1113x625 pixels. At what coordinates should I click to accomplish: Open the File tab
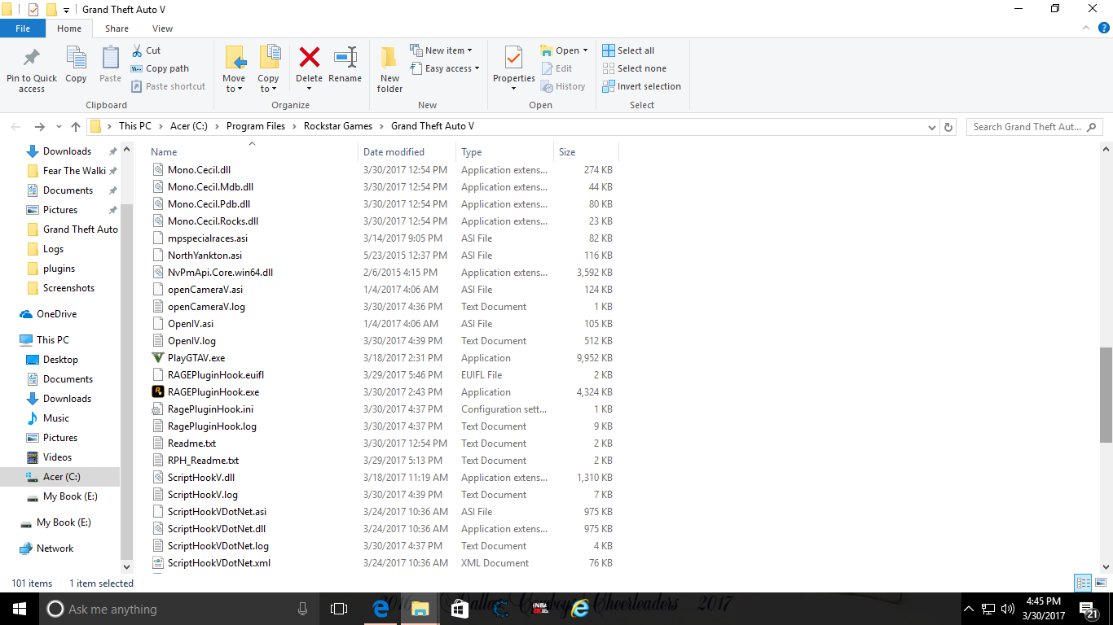tap(23, 28)
